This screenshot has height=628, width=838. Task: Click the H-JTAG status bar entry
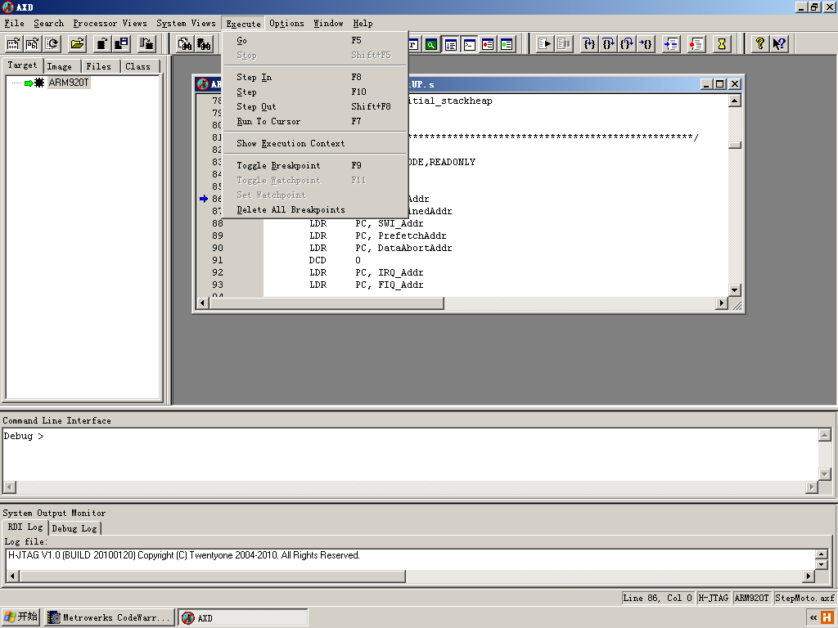click(x=714, y=598)
